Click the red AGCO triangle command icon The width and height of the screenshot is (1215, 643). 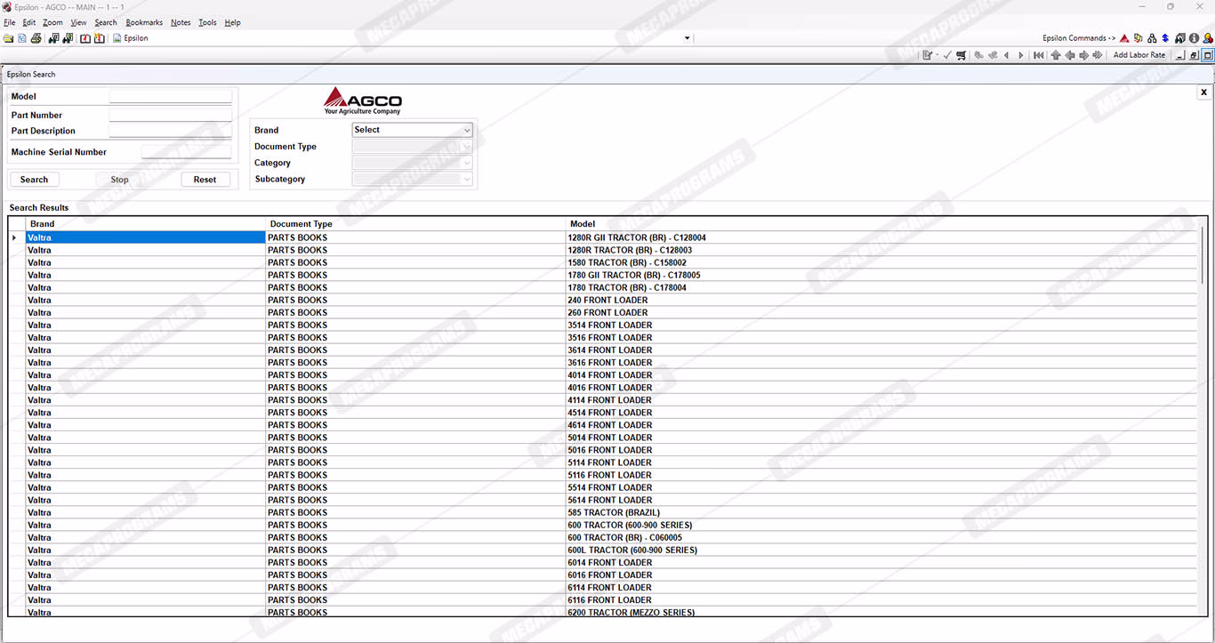click(1124, 38)
